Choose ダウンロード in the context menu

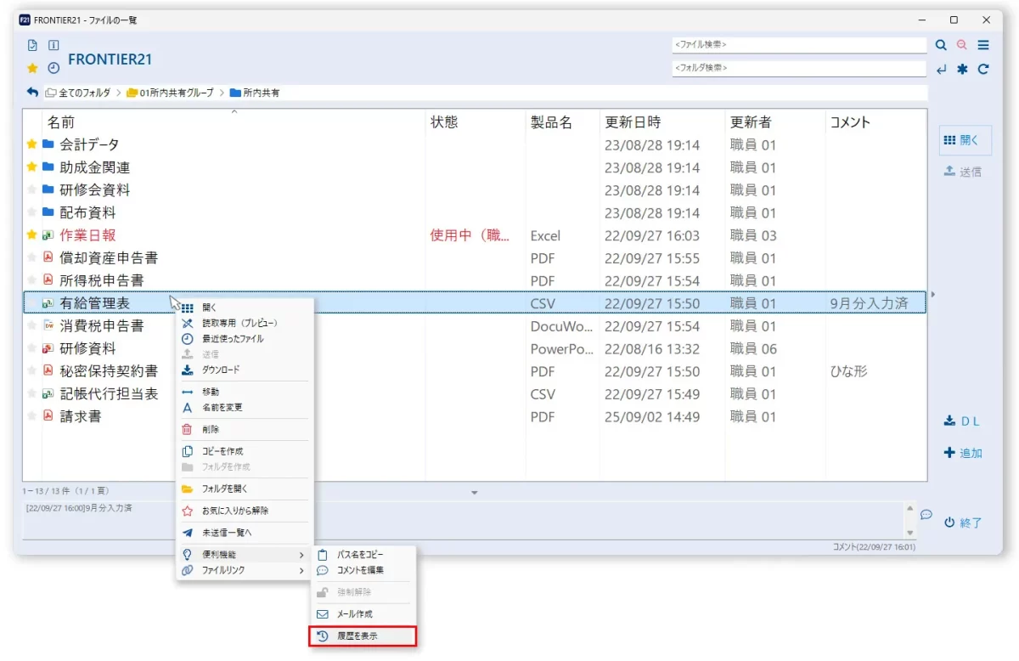pos(244,370)
